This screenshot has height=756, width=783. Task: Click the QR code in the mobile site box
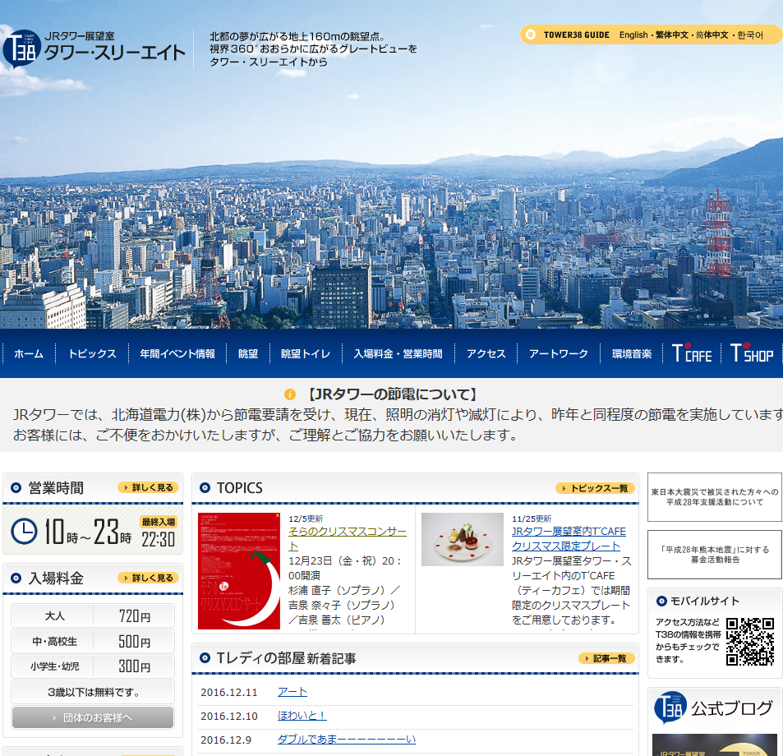tap(749, 642)
